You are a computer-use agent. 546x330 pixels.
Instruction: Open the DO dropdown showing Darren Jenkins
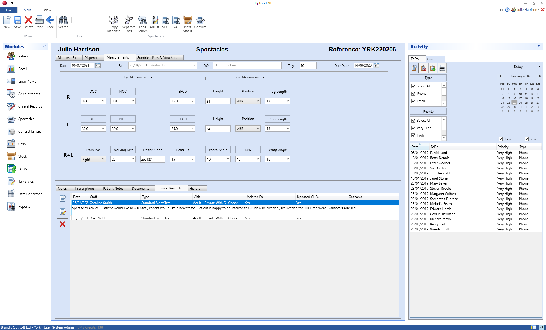pyautogui.click(x=278, y=65)
